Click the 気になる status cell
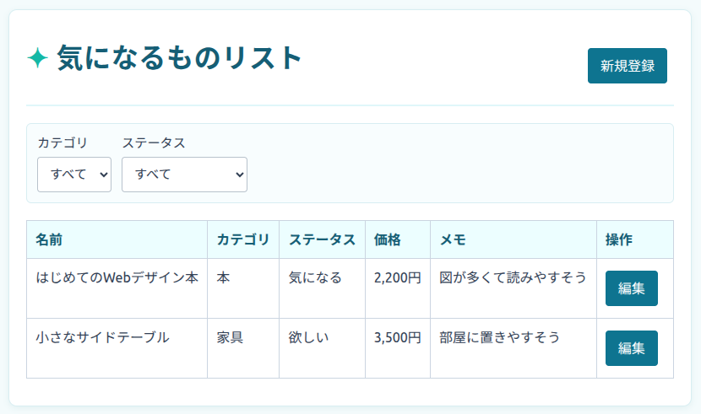 tap(322, 288)
